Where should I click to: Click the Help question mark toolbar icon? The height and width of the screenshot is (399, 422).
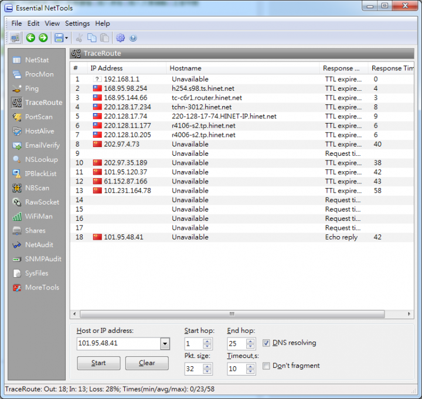(133, 38)
